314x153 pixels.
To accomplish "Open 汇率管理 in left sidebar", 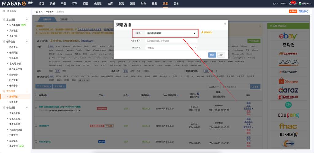I will click(13, 135).
